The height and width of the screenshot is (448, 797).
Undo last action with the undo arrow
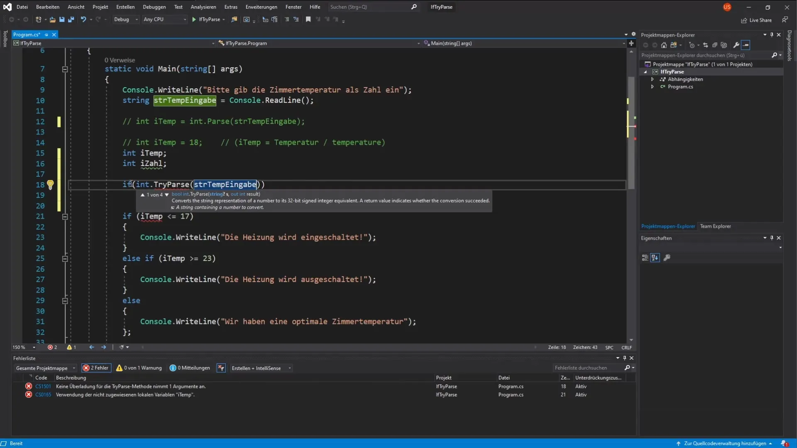[83, 19]
